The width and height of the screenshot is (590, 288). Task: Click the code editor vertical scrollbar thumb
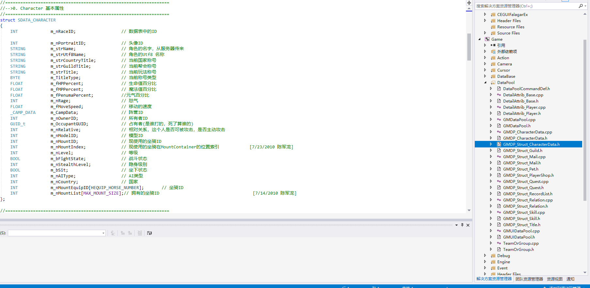(469, 47)
